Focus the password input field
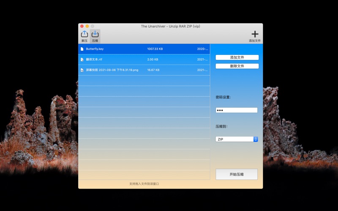 (x=237, y=110)
